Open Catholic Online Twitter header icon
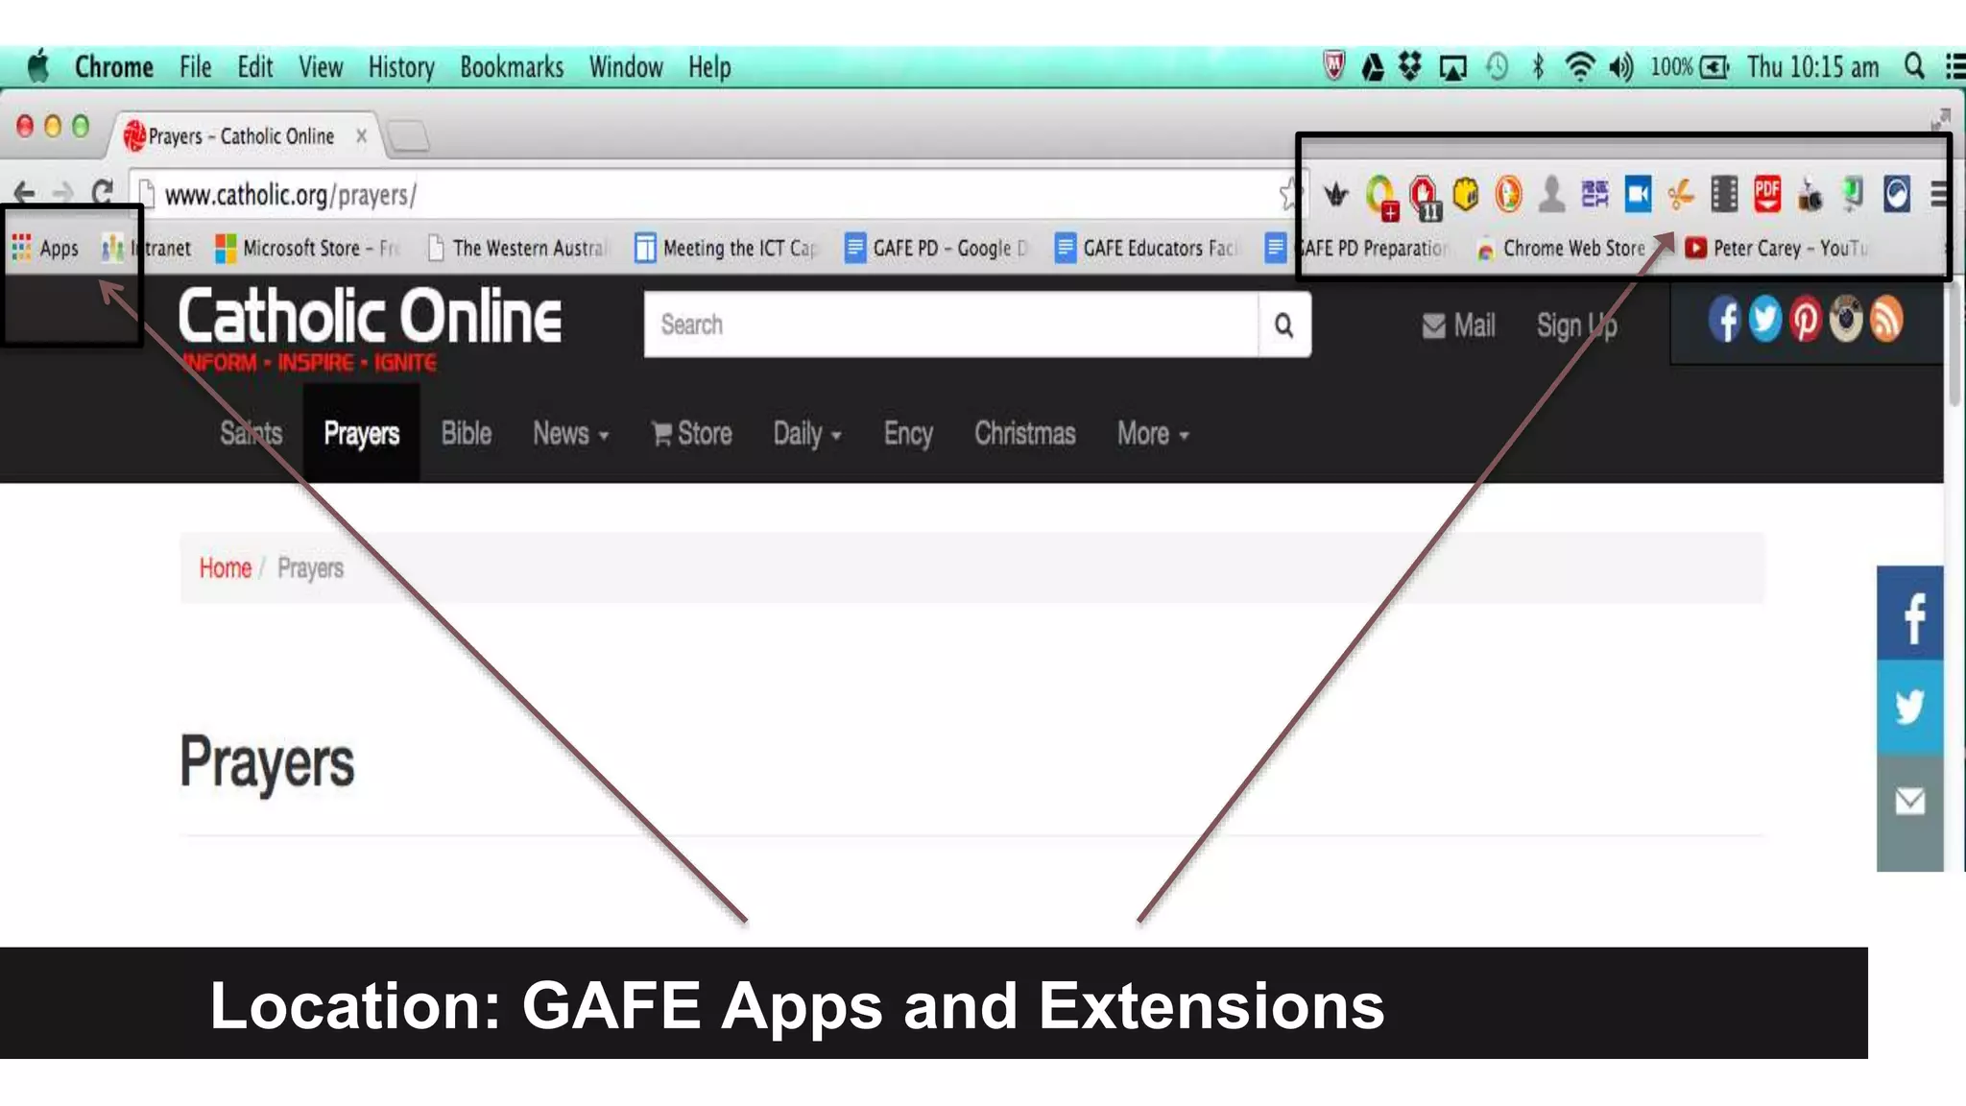 (1764, 320)
